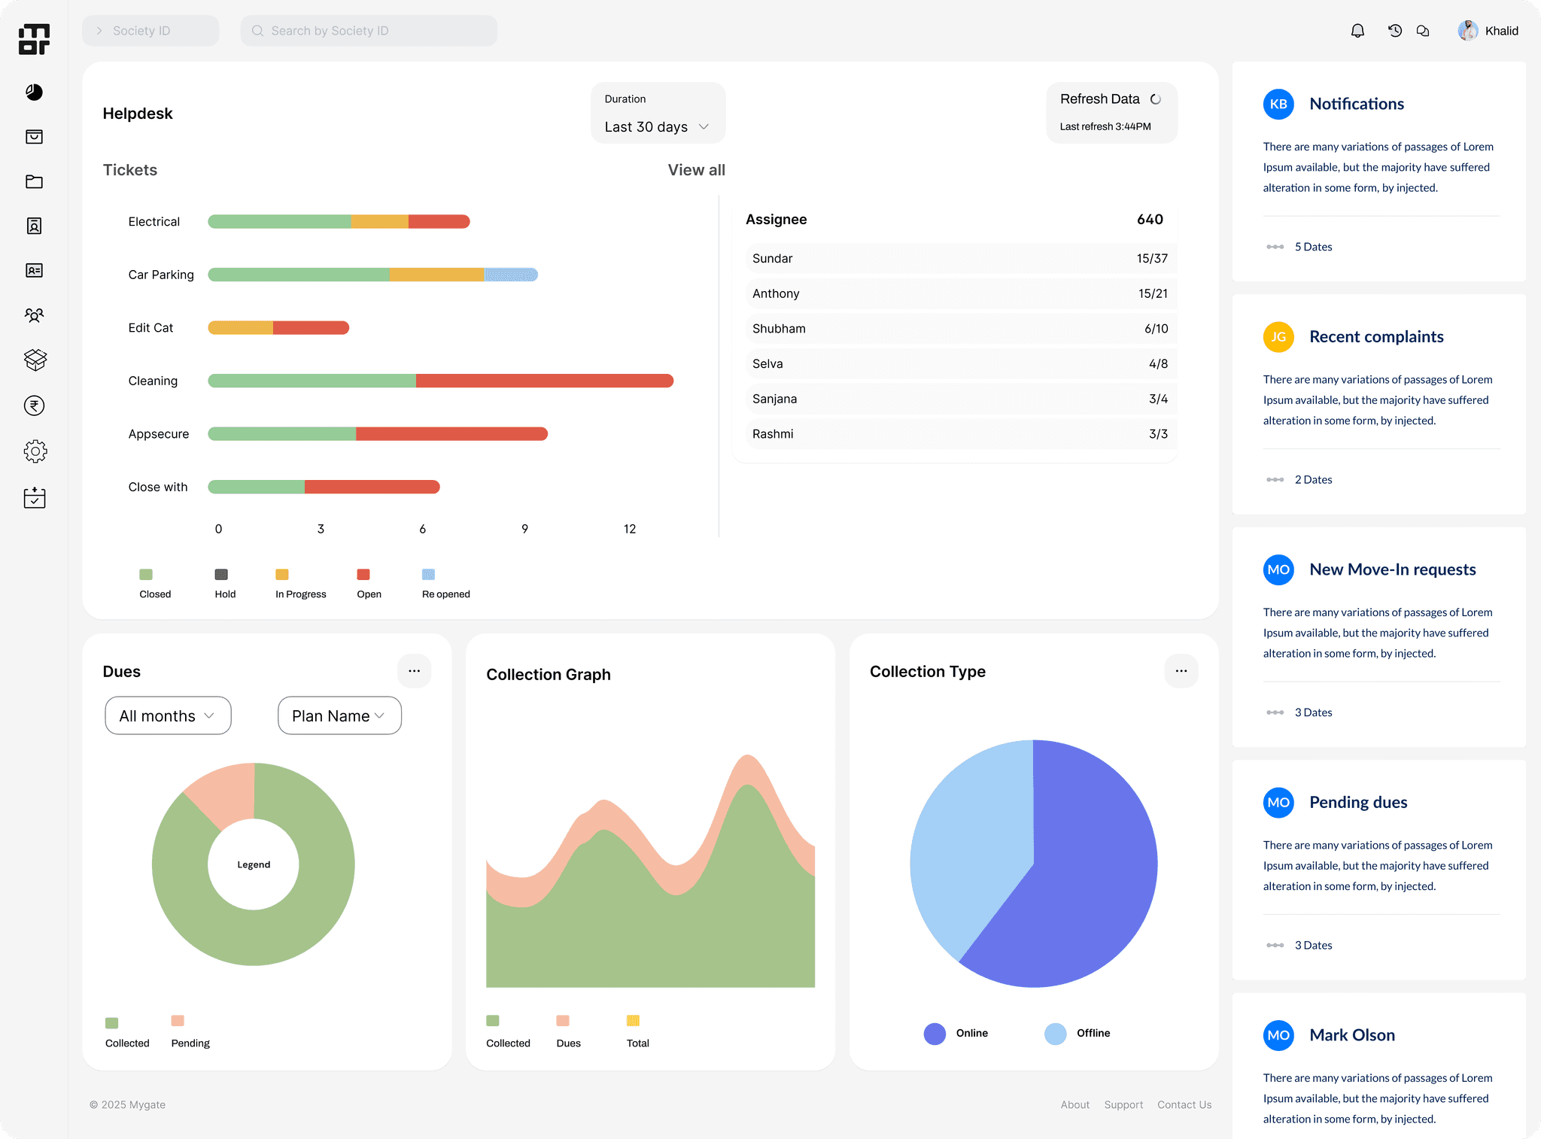Open the chat bubbles icon
The width and height of the screenshot is (1541, 1139).
coord(1423,31)
